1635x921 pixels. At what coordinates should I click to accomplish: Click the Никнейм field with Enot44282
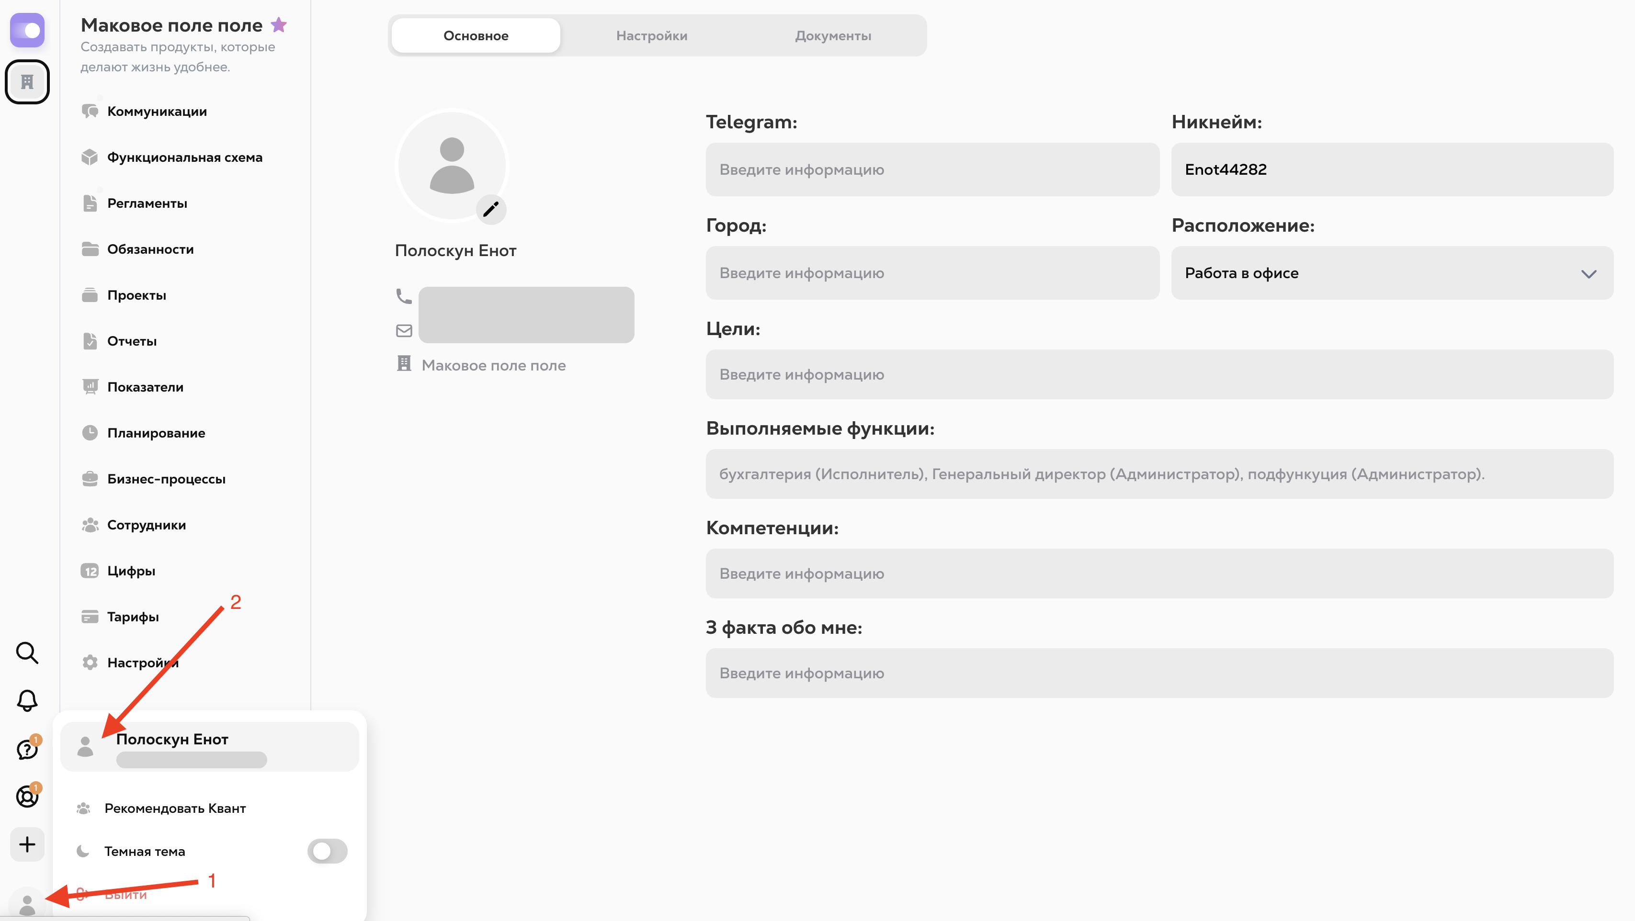[1392, 169]
